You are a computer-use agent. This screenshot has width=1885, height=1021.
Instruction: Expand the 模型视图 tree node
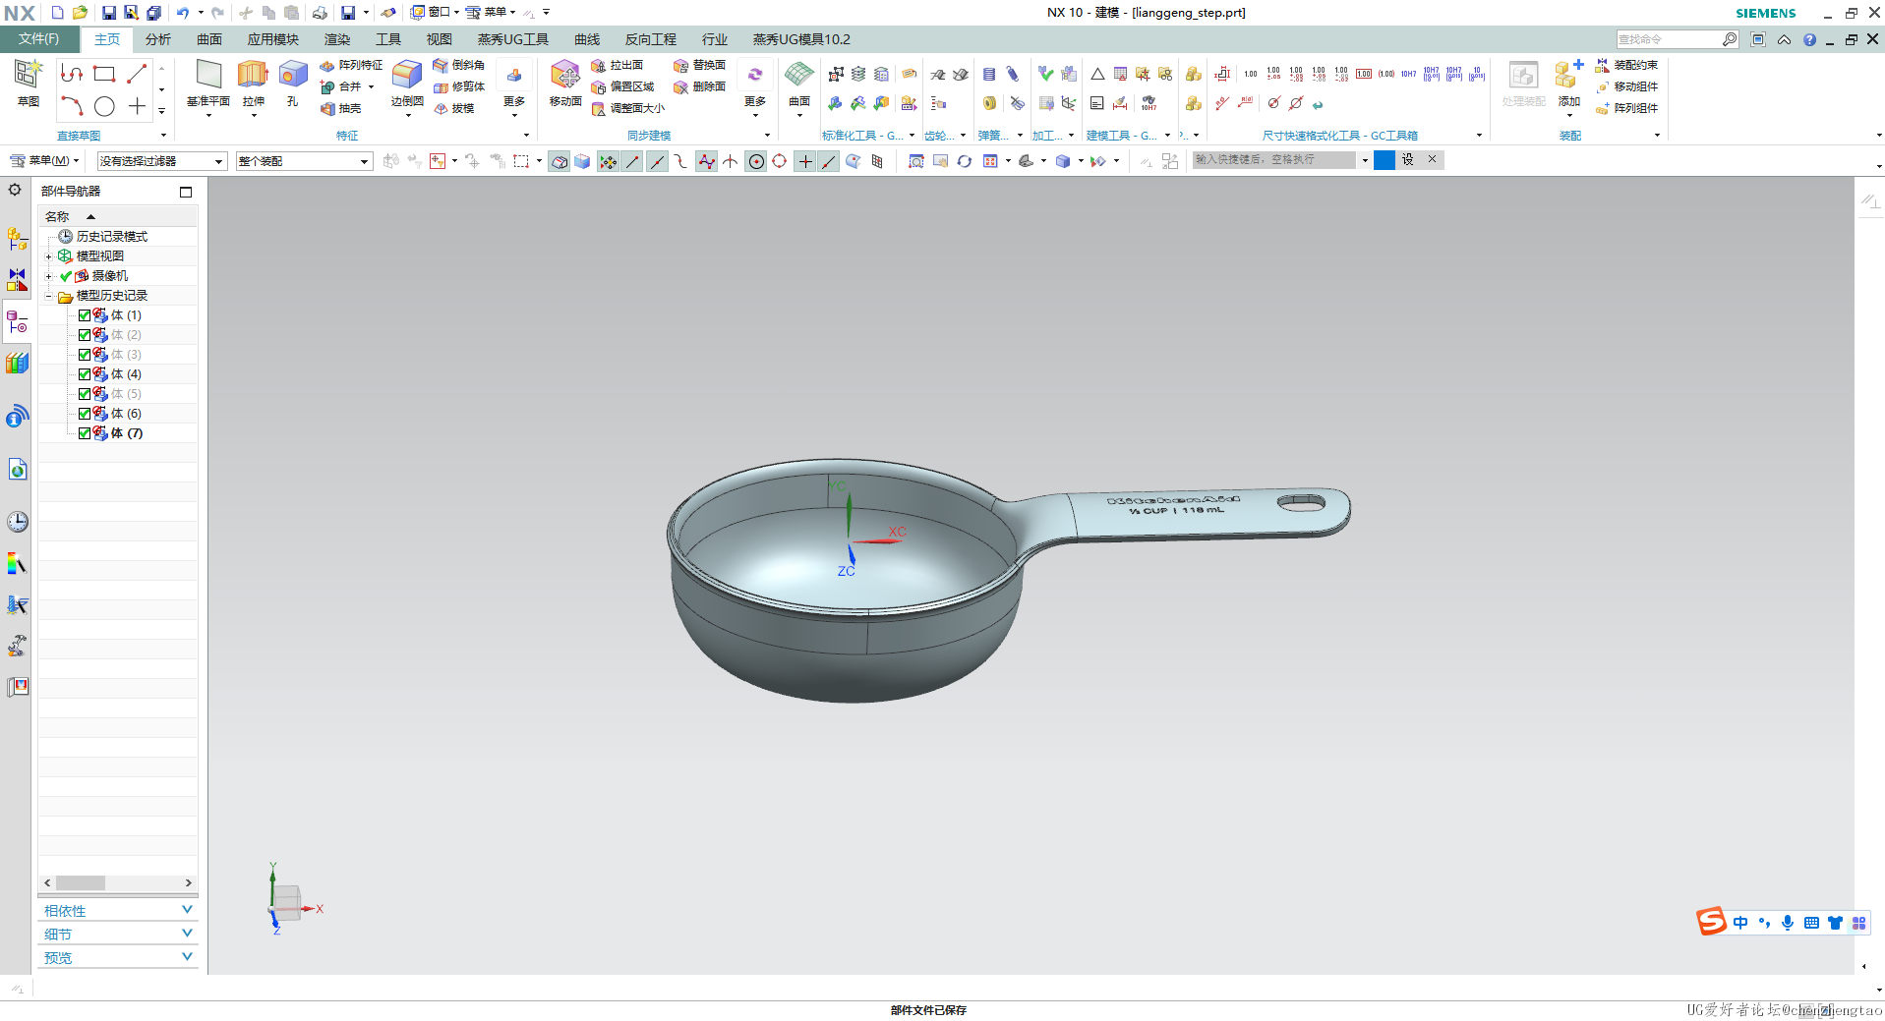click(48, 256)
